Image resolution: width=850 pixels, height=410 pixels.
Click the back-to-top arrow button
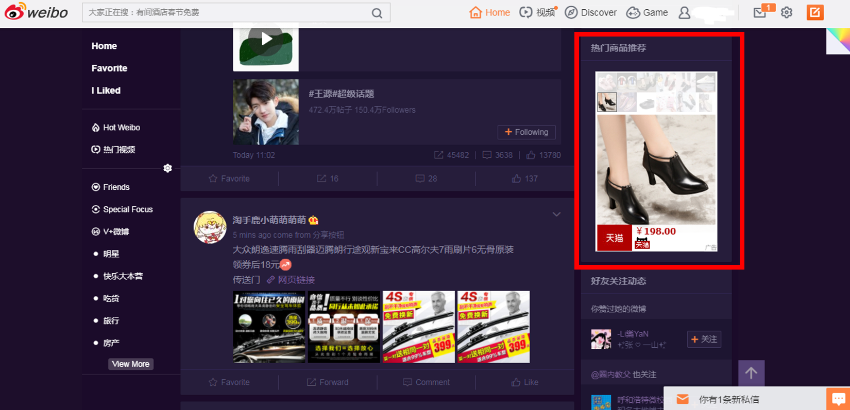751,373
